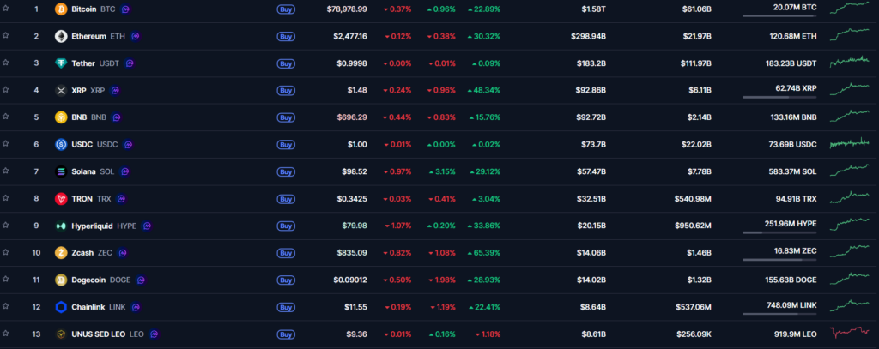Click the circulating supply bar for Bitcoin

click(779, 15)
